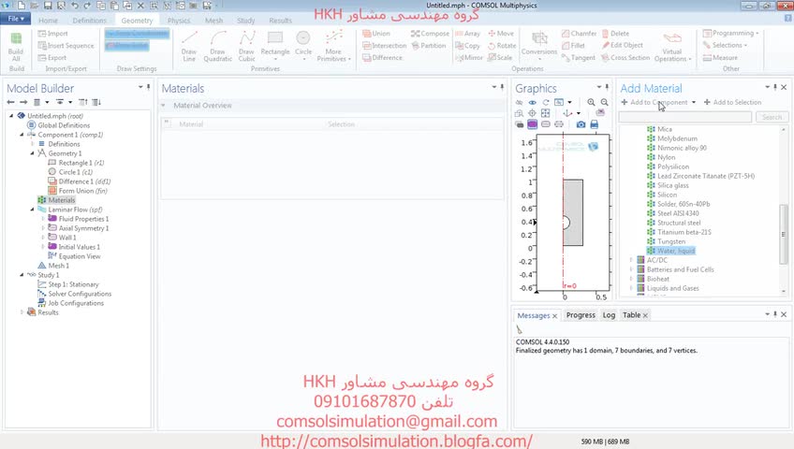Click the Zoom Extents icon in Graphics
Image resolution: width=794 pixels, height=449 pixels.
[x=545, y=113]
